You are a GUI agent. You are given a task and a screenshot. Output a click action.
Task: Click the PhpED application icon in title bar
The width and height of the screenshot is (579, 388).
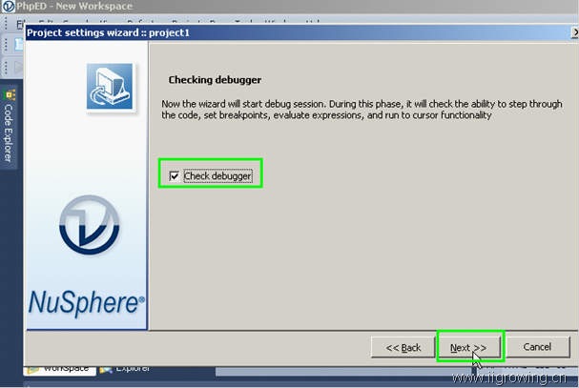9,7
